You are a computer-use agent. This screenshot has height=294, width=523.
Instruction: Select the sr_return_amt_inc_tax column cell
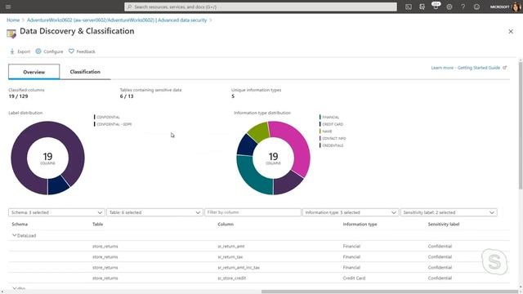click(239, 268)
